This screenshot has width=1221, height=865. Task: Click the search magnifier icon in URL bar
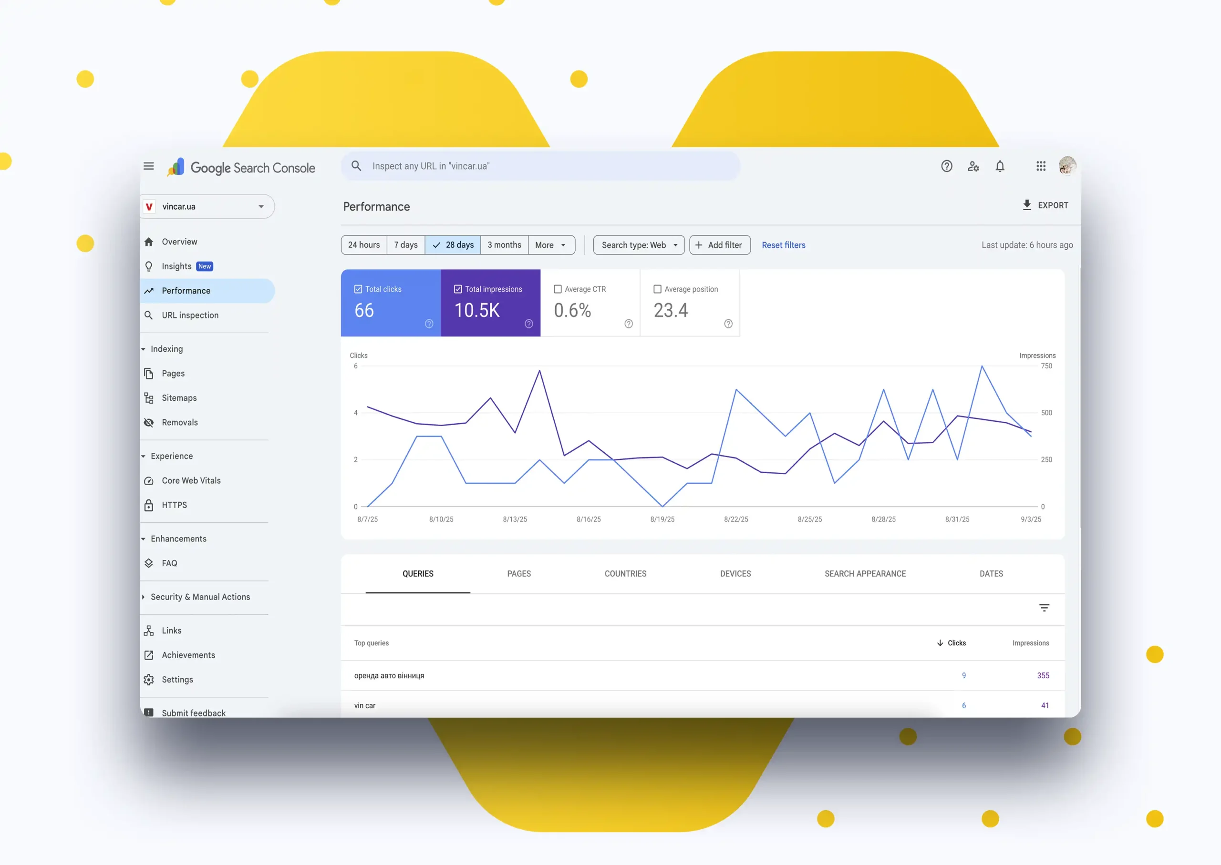pos(357,166)
